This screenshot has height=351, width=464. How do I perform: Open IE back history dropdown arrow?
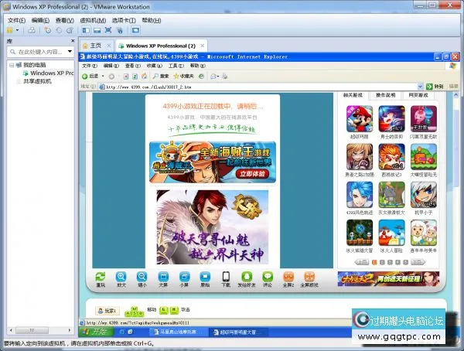tap(103, 77)
